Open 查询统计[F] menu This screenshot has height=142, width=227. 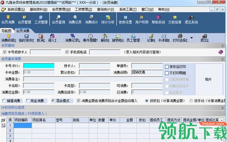click(105, 10)
